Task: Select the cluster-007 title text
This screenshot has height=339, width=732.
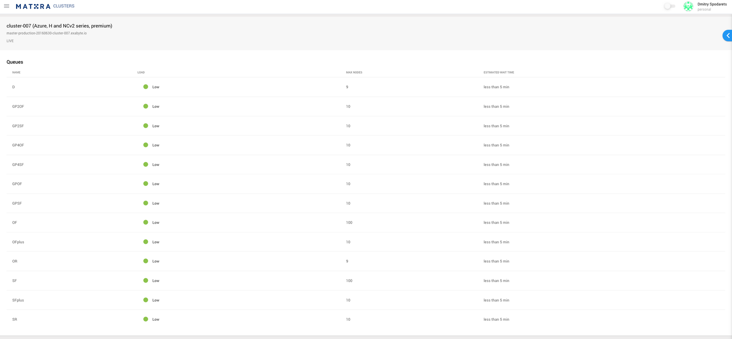Action: [x=59, y=26]
